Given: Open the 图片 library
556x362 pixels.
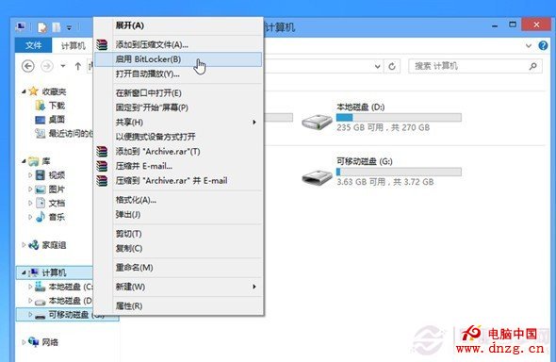Looking at the screenshot, I should (57, 189).
